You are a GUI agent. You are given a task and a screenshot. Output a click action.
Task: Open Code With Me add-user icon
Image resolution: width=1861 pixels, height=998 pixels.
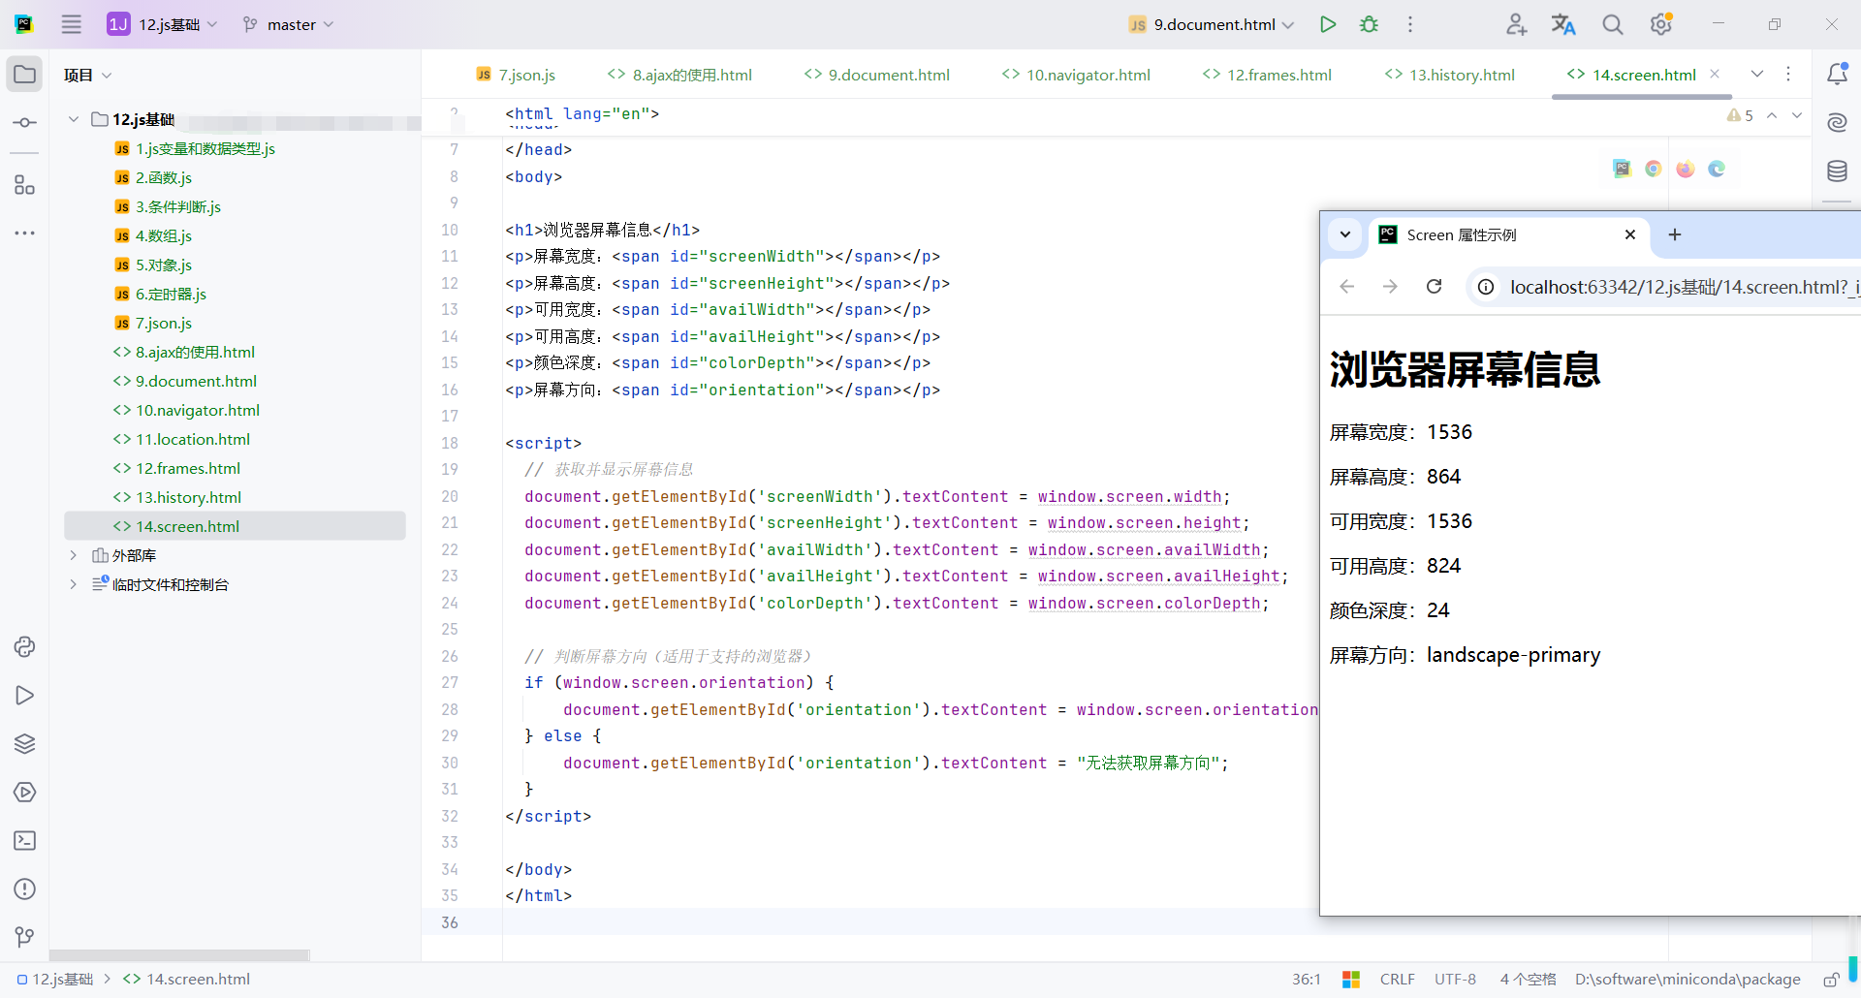1516,24
